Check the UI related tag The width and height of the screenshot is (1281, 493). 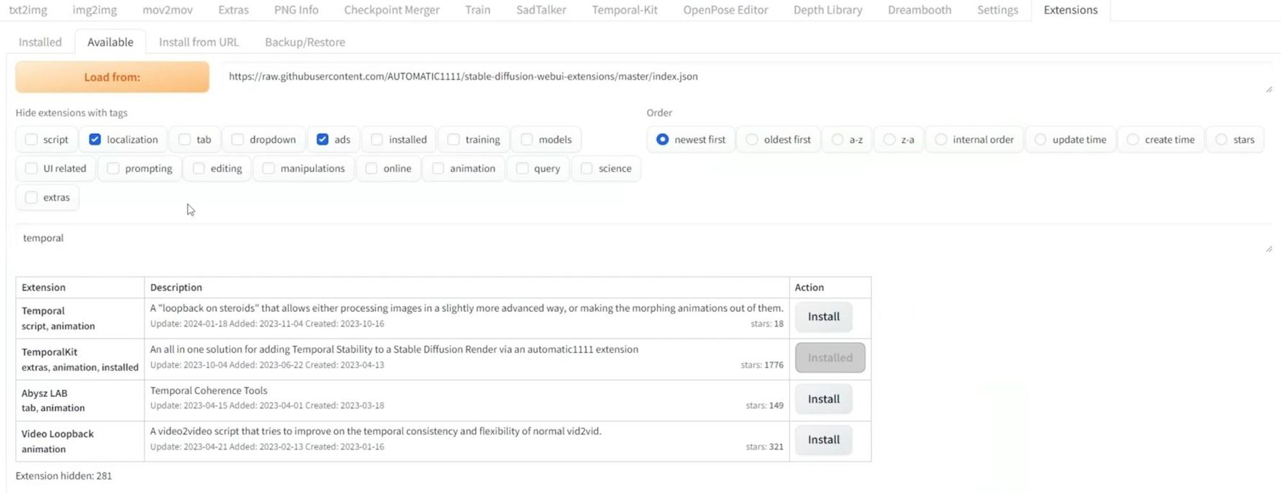pyautogui.click(x=31, y=168)
